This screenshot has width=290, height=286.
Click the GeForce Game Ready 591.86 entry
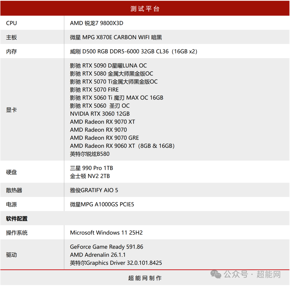tap(107, 247)
